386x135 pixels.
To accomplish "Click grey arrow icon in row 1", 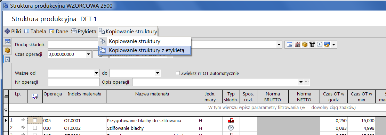I will pyautogui.click(x=23, y=120).
